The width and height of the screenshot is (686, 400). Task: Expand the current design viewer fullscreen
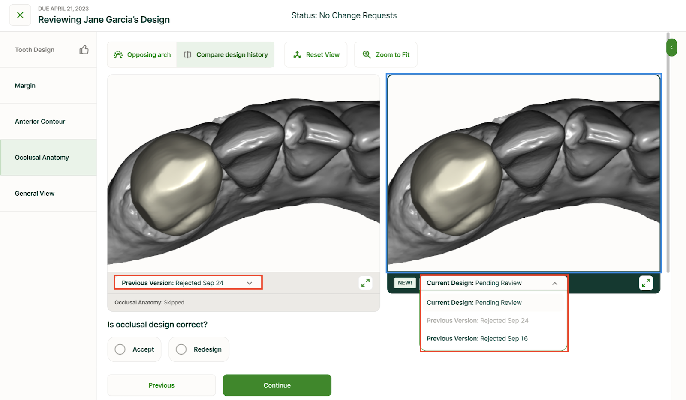point(646,283)
